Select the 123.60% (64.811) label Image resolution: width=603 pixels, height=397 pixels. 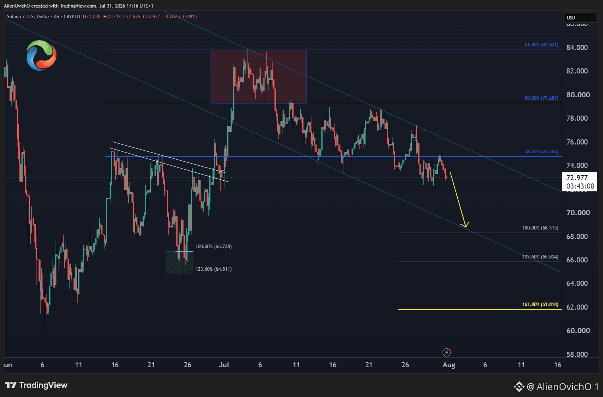coord(213,269)
